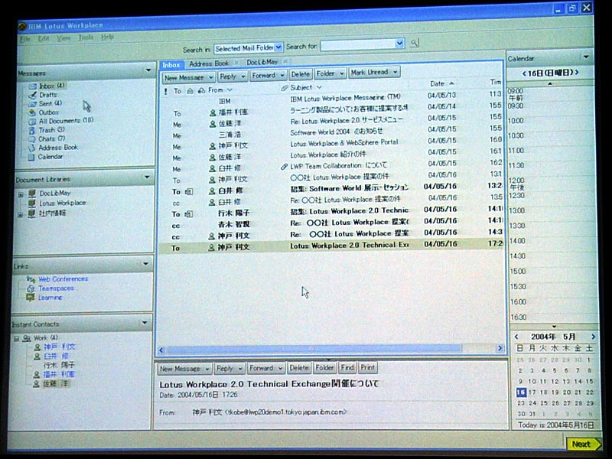
Task: Switch to the Address Book tab
Action: (x=209, y=63)
